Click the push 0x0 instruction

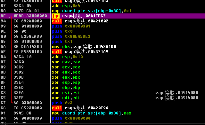click(x=62, y=31)
